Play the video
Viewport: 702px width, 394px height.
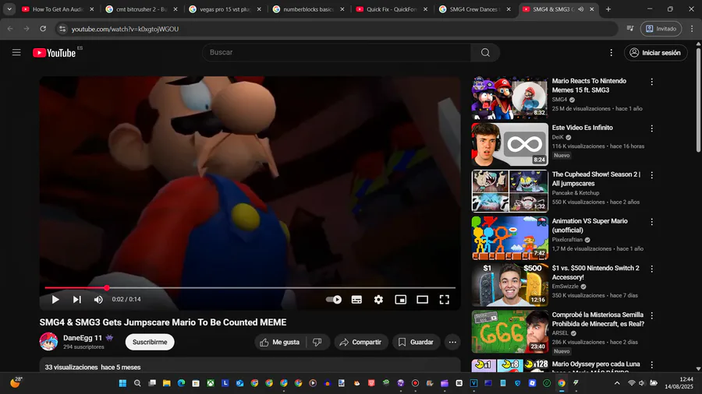[55, 299]
